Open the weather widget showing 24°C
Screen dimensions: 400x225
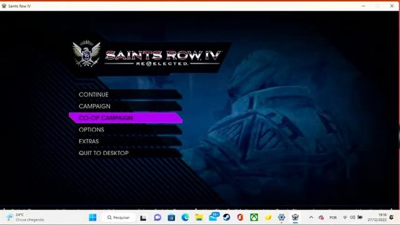pos(25,217)
